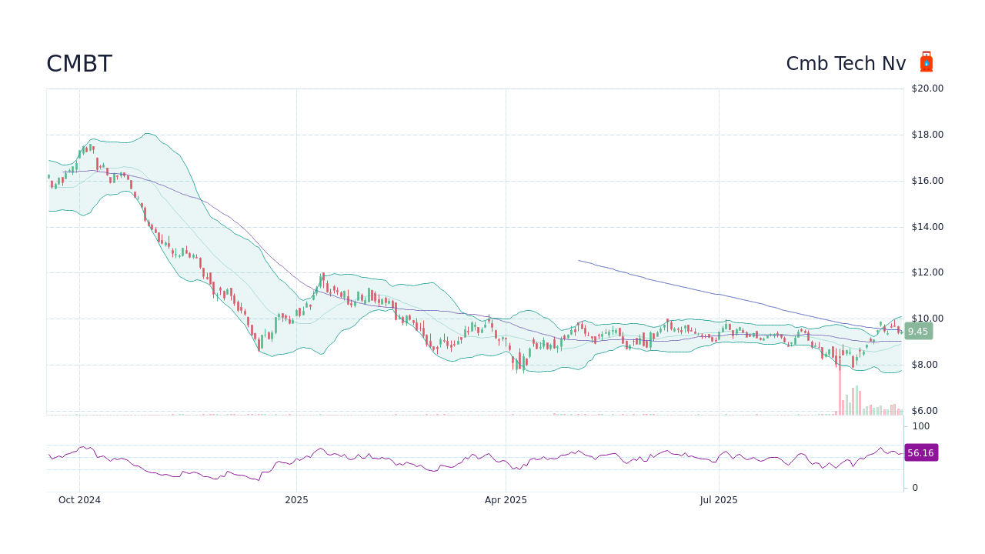Screen dimensions: 985x554
Task: Click the 0 indicator scale label
Action: click(913, 486)
